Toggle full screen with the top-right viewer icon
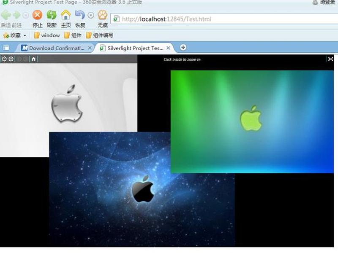Image resolution: width=338 pixels, height=253 pixels. coord(330,59)
